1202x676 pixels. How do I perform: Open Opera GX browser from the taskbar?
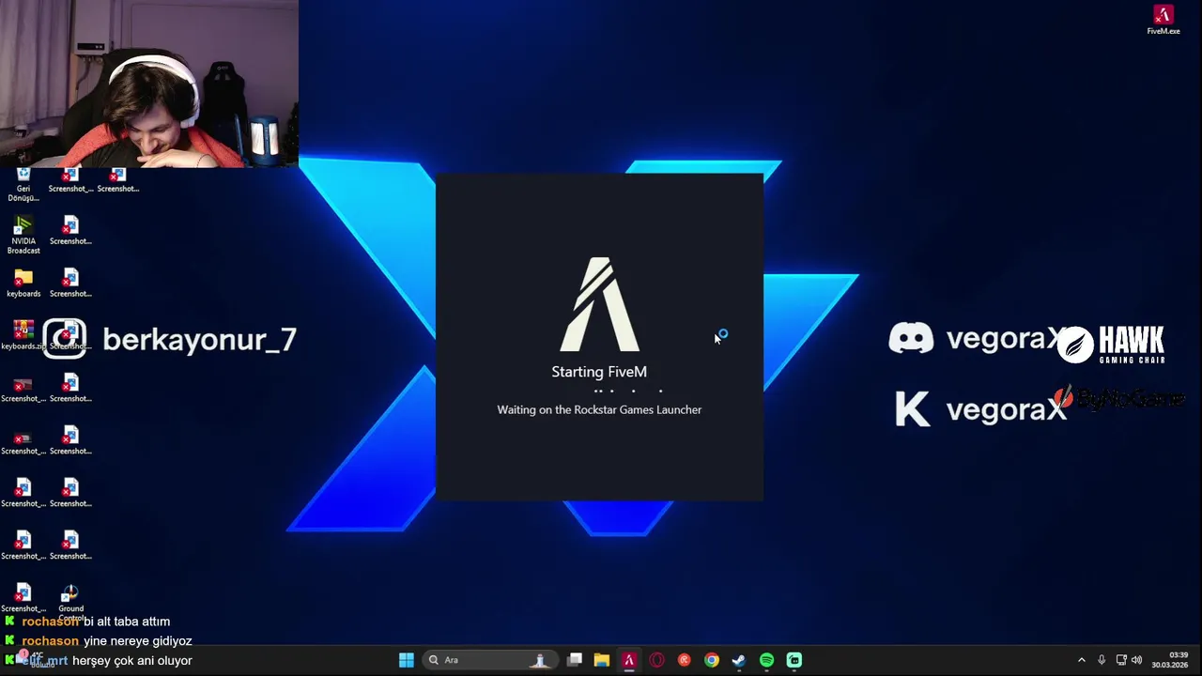tap(656, 660)
